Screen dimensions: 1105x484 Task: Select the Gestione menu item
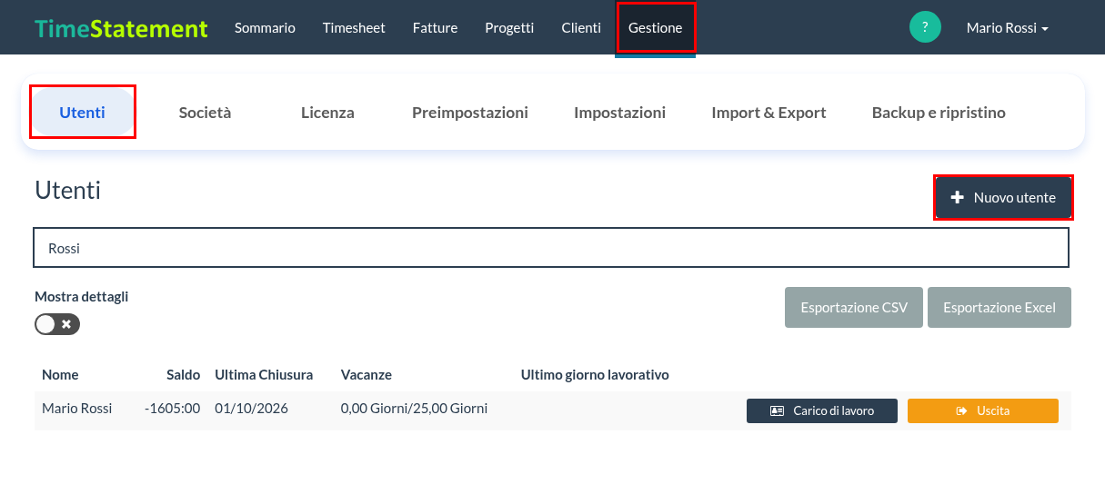(656, 27)
